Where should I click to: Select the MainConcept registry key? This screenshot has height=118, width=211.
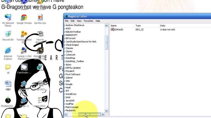coord(72,107)
